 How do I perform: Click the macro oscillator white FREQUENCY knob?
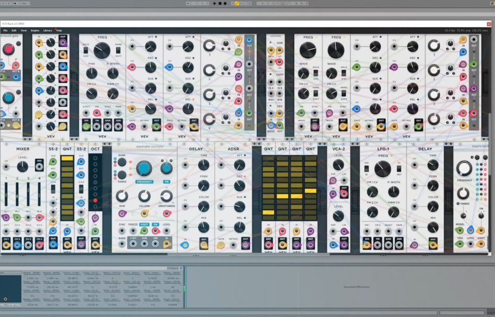(464, 168)
